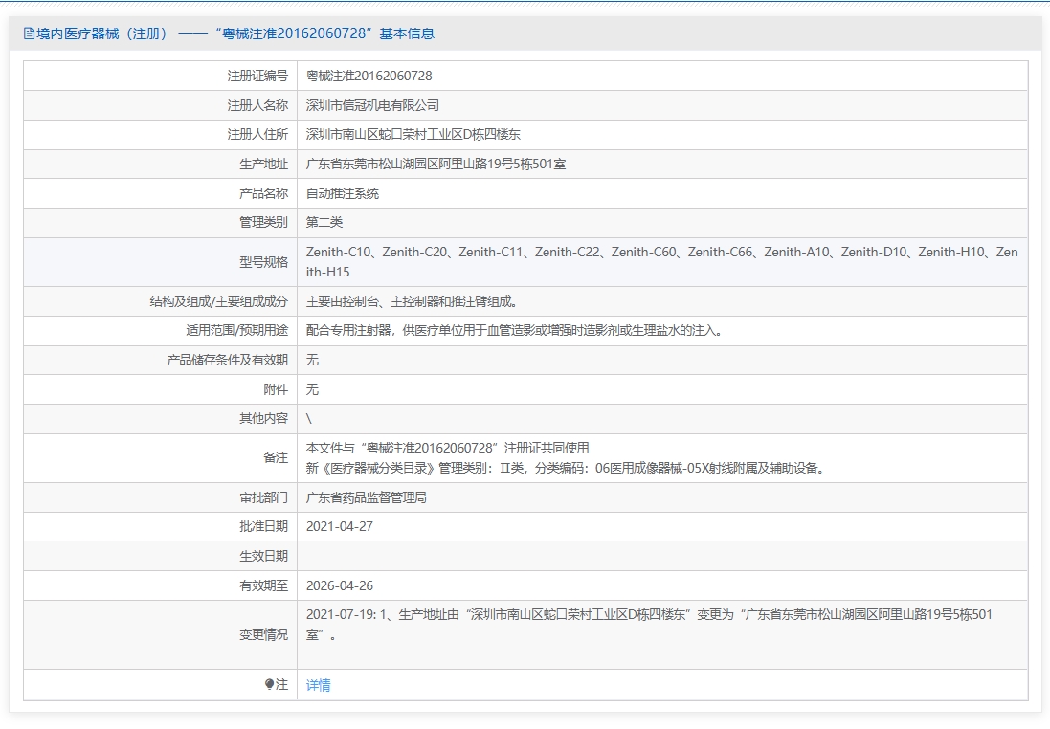Open the 详情 details link

coord(318,685)
